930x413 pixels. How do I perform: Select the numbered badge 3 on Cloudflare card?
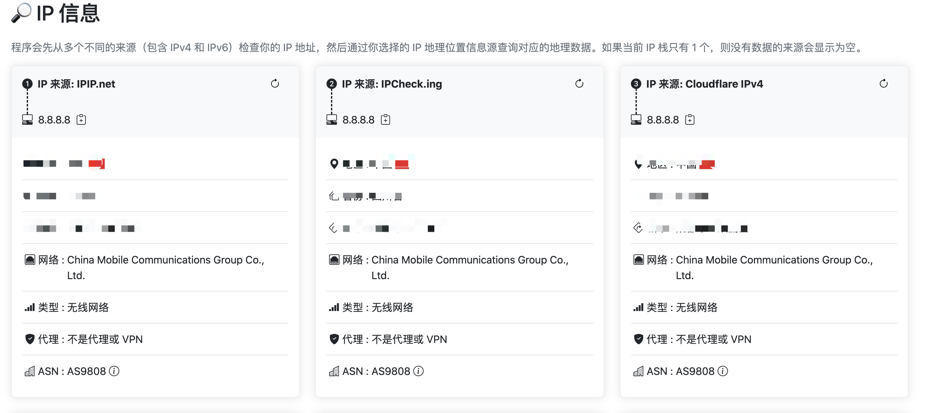(x=636, y=84)
